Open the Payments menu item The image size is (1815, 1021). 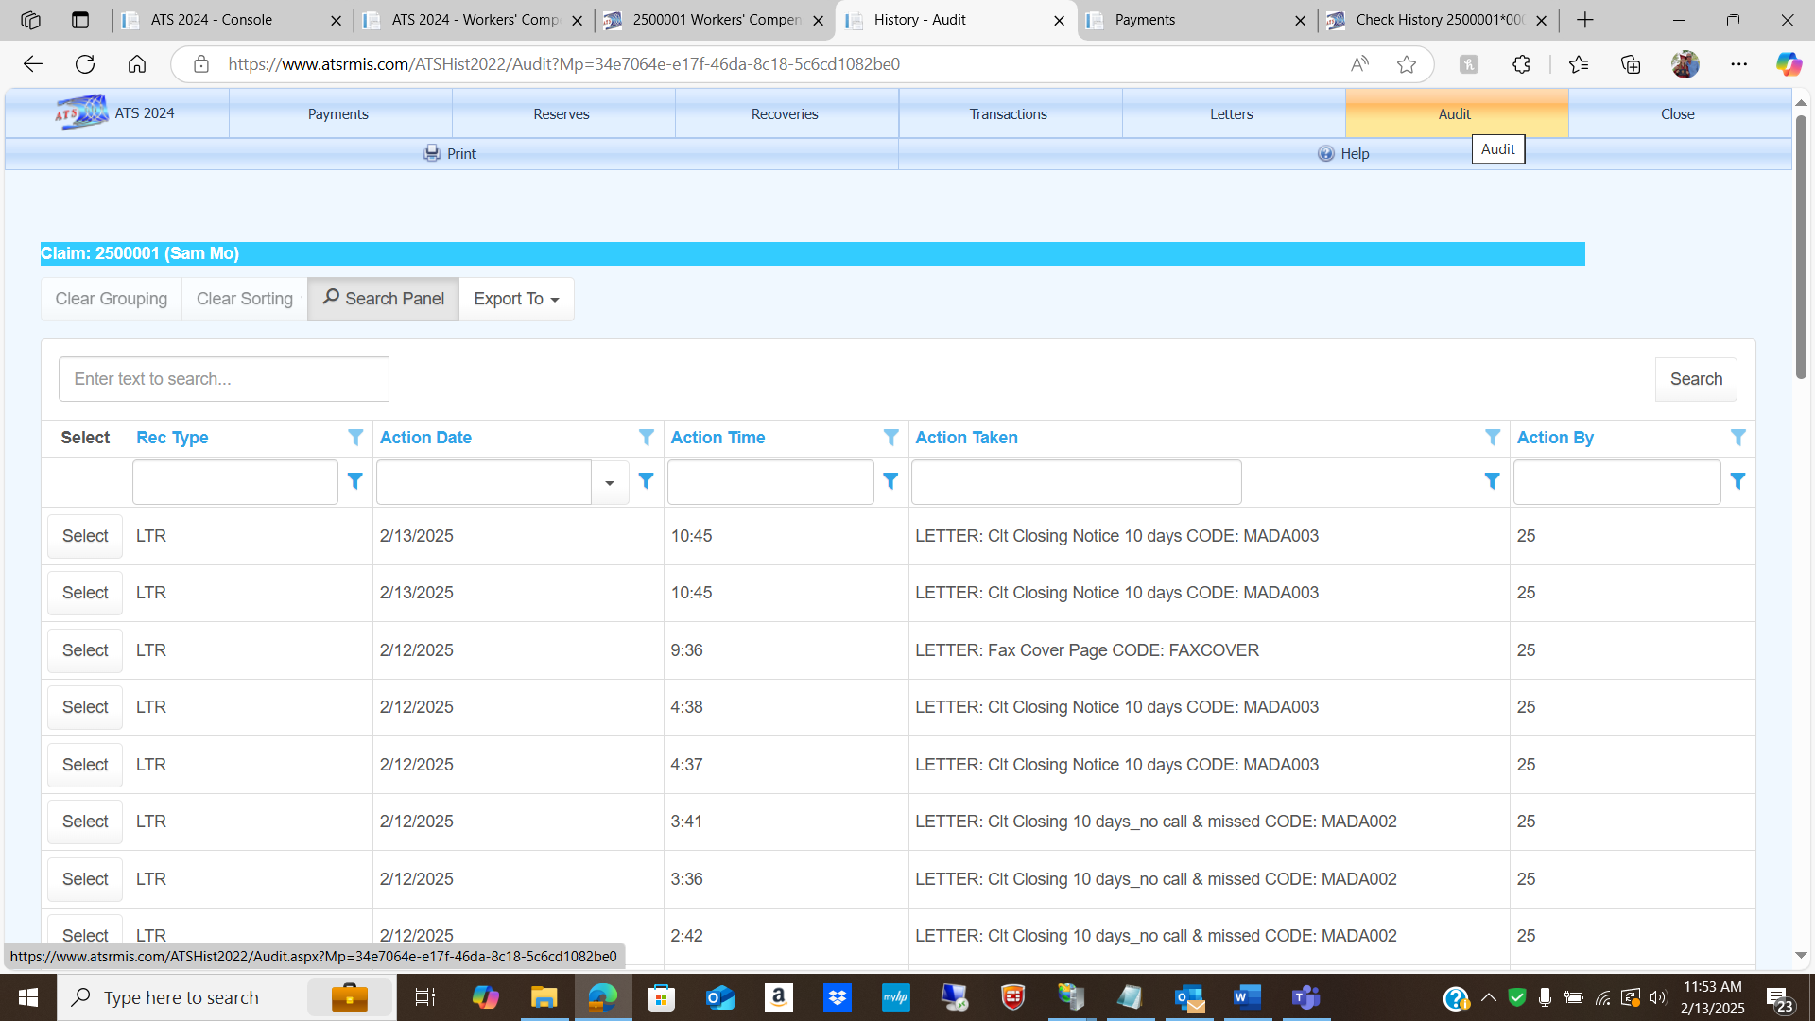point(338,113)
